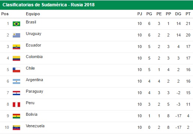
Task: Select the PG column header
Action: [149, 14]
